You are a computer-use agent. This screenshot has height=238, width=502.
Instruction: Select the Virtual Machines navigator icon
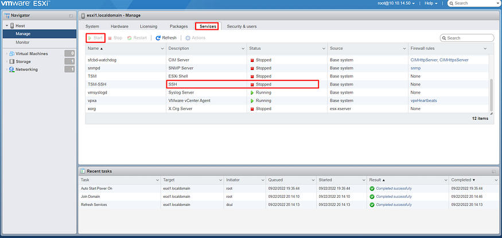pyautogui.click(x=12, y=54)
